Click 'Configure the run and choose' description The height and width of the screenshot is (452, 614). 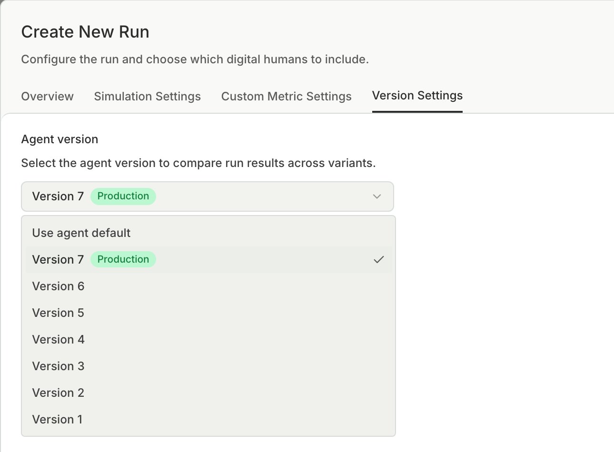(x=195, y=59)
